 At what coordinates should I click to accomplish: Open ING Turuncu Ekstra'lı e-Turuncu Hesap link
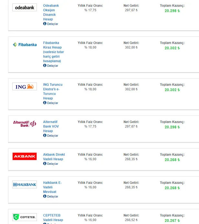click(x=53, y=91)
